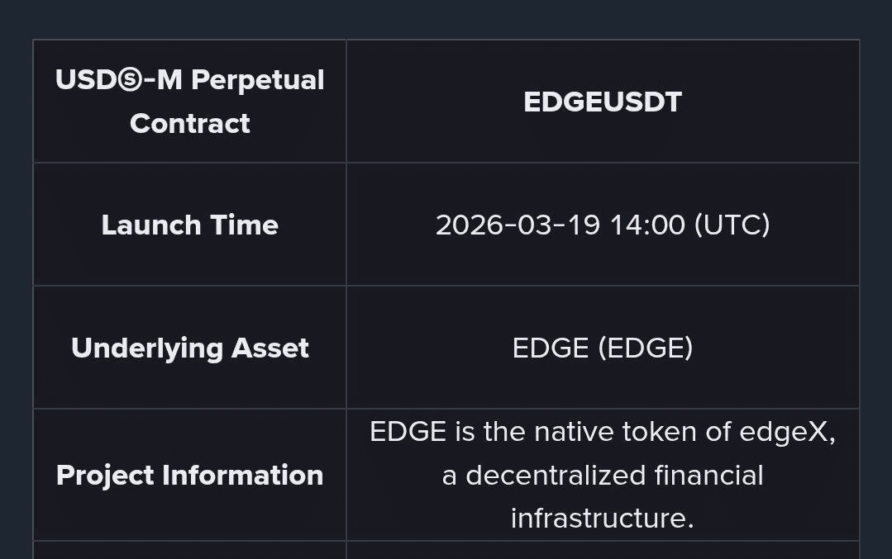Select the Underlying Asset row label
This screenshot has height=559, width=892.
click(x=189, y=348)
